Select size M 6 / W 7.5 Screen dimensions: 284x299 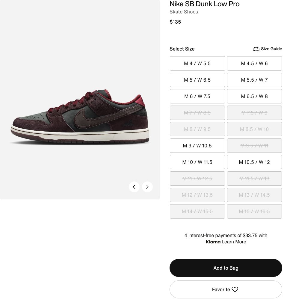tap(197, 96)
